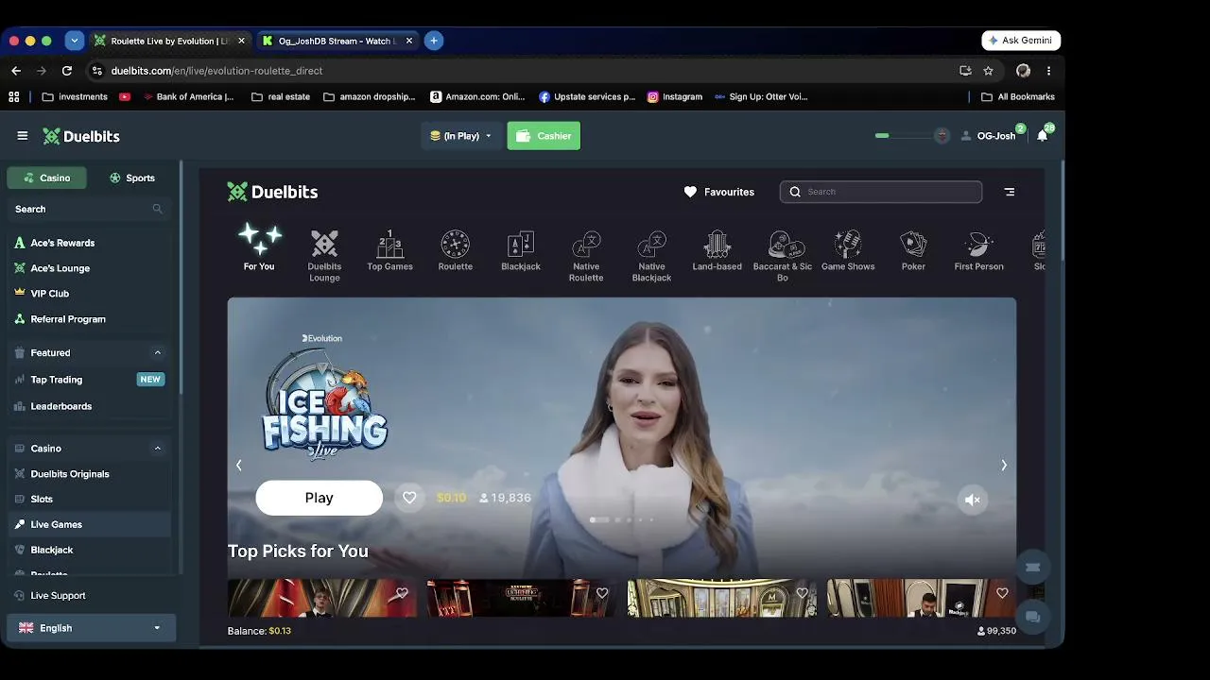Open the live chat bubble icon
The height and width of the screenshot is (680, 1210).
coord(1033,617)
